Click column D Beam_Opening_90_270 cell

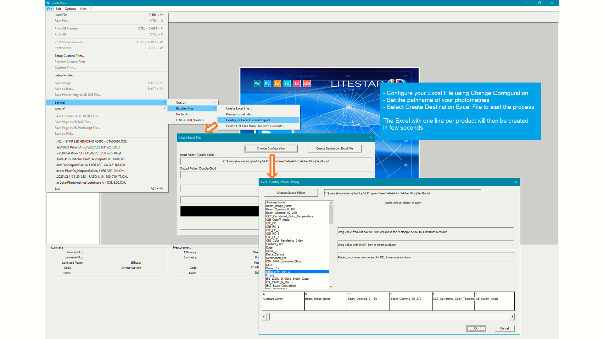pyautogui.click(x=411, y=301)
